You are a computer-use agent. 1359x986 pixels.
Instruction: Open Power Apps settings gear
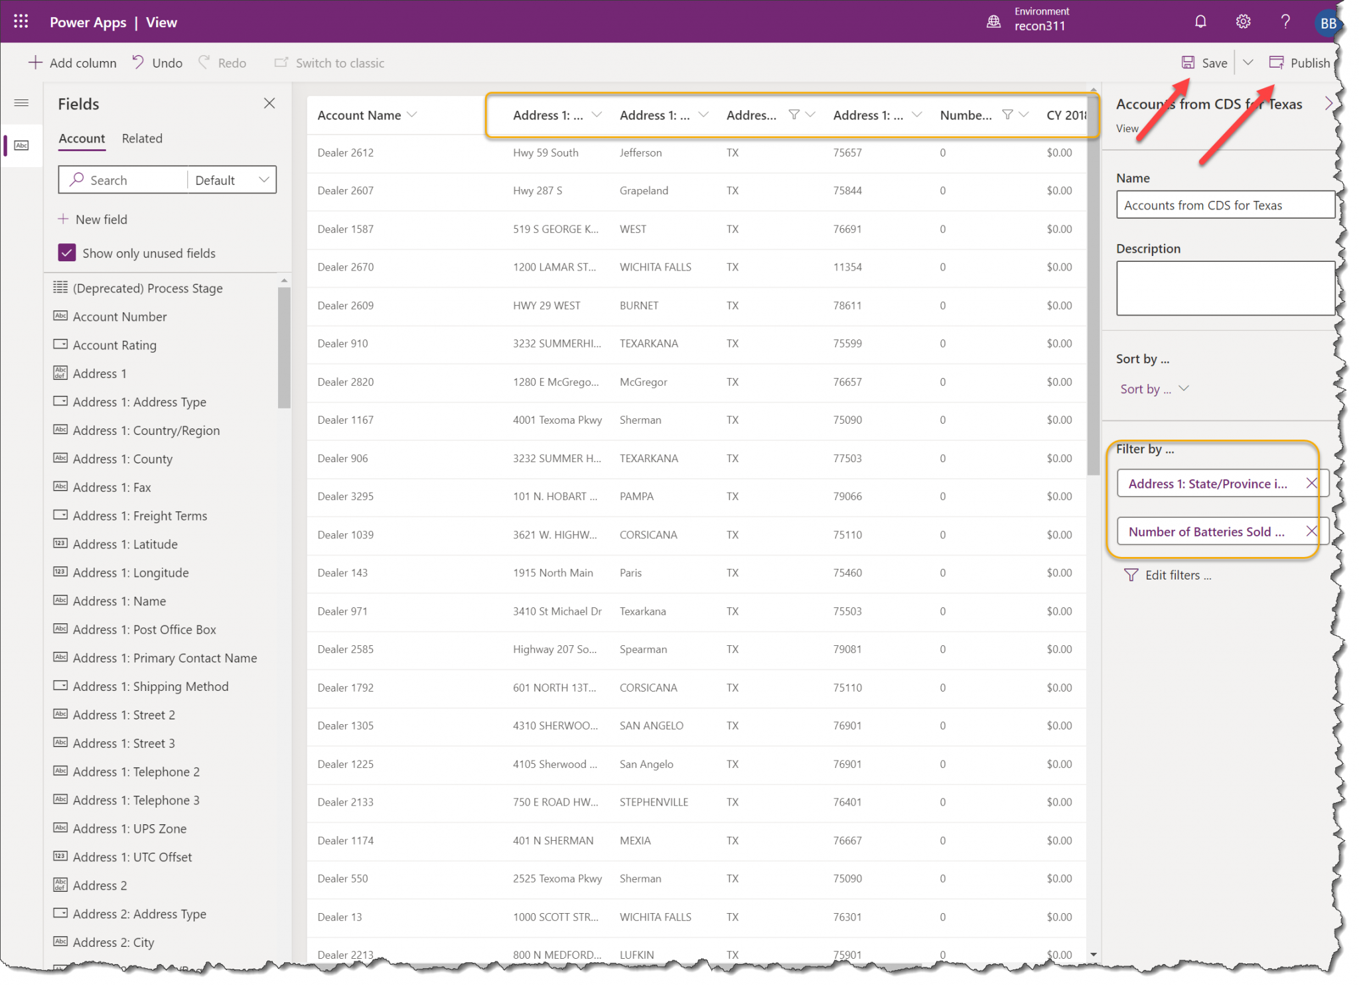pyautogui.click(x=1243, y=21)
